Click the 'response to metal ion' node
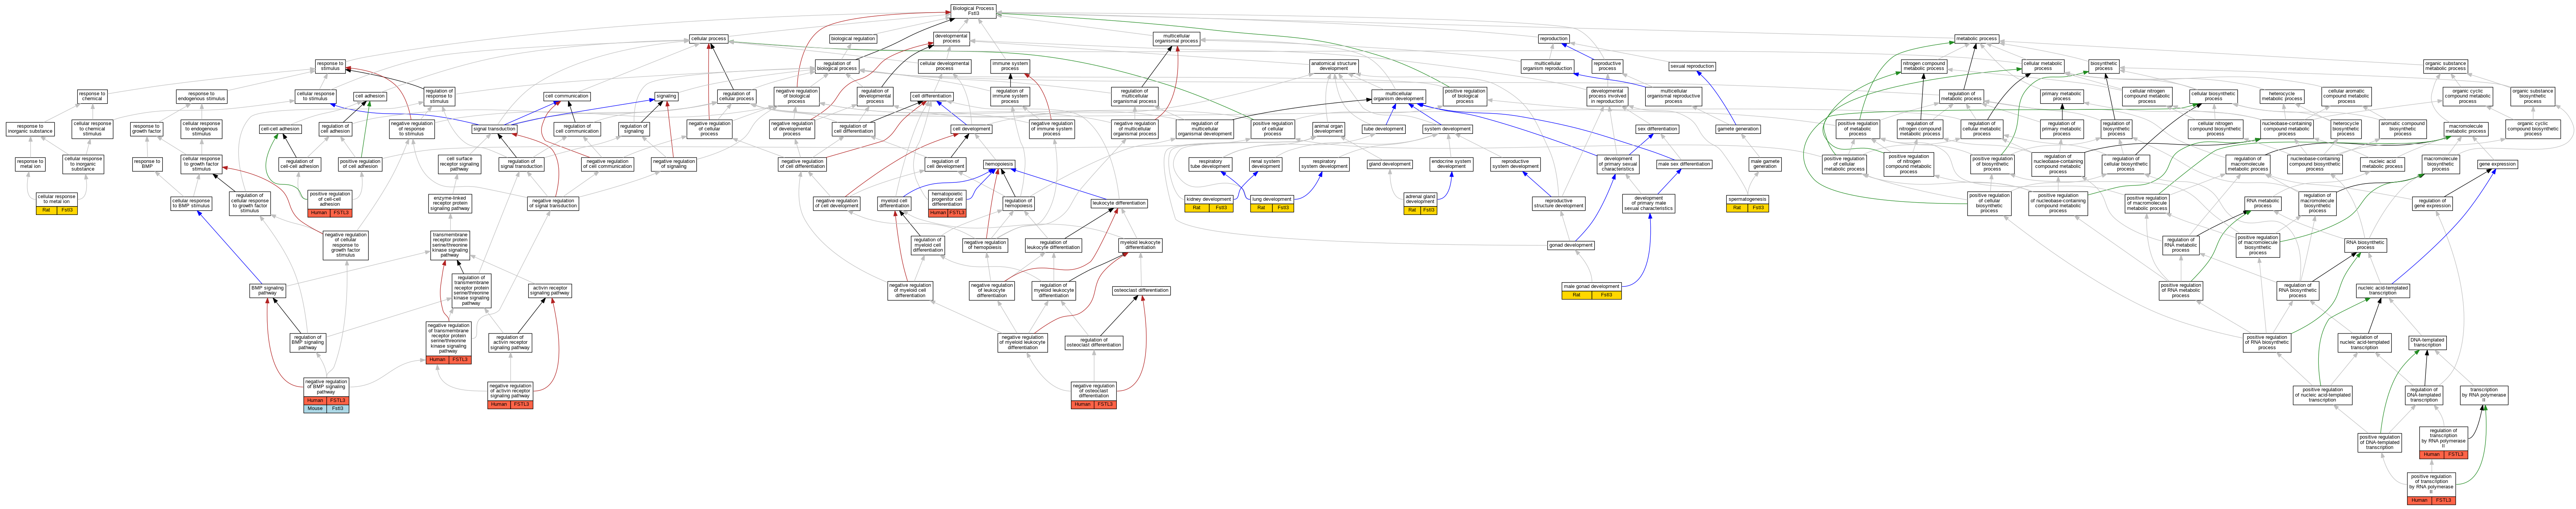The height and width of the screenshot is (509, 2576). click(30, 164)
